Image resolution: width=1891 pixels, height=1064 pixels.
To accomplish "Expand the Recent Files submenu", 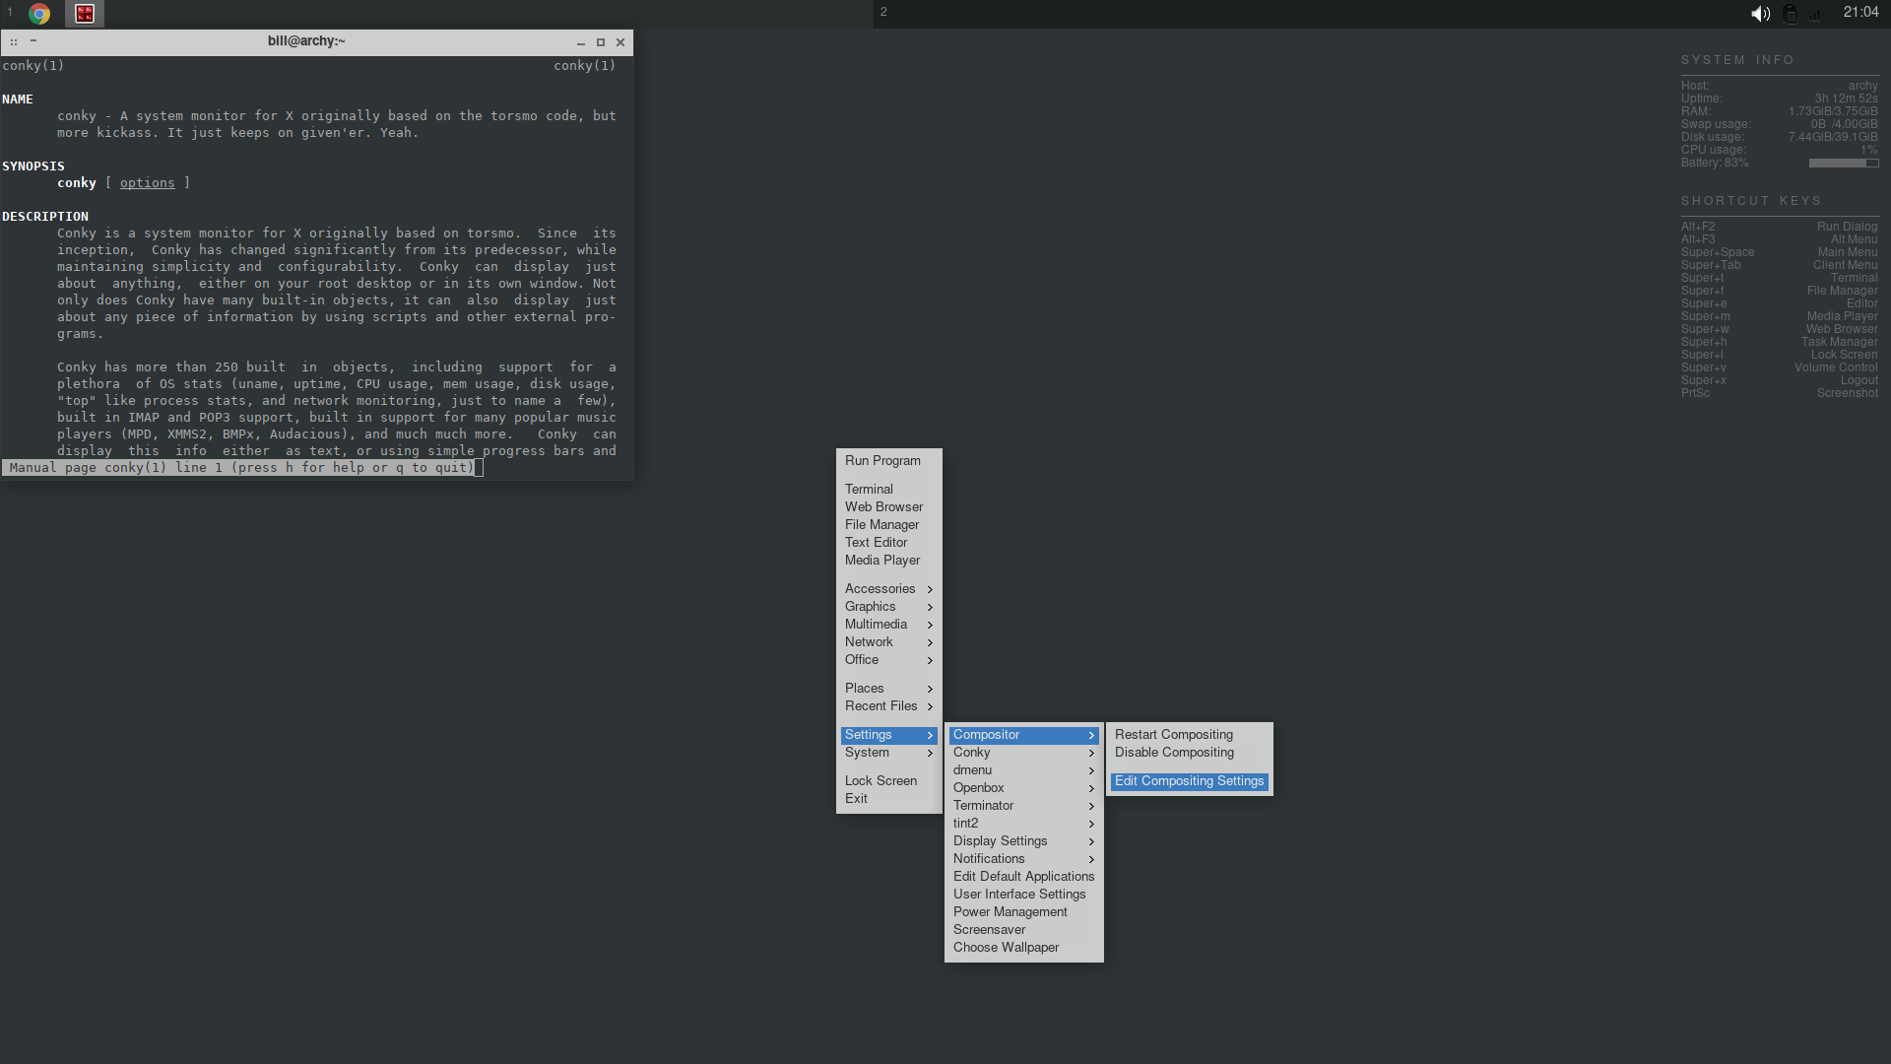I will tap(888, 705).
